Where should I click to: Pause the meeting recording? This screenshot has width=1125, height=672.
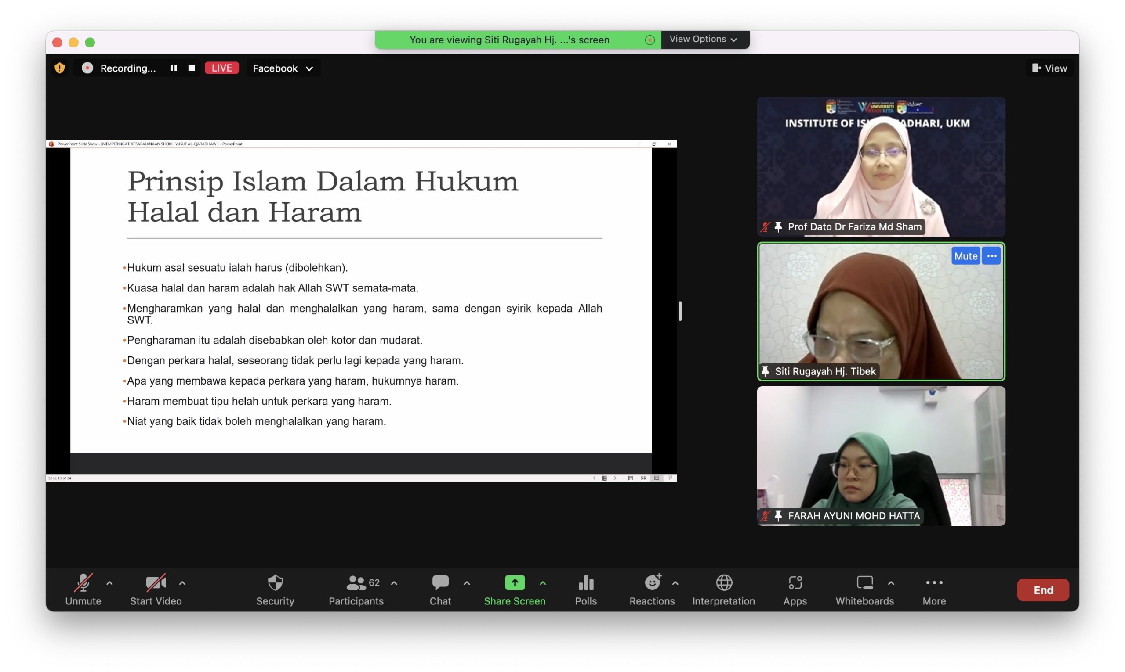pos(174,68)
